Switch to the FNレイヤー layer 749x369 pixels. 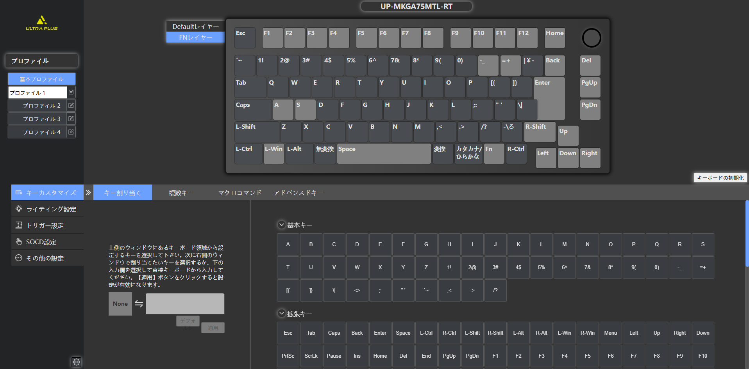pyautogui.click(x=195, y=37)
